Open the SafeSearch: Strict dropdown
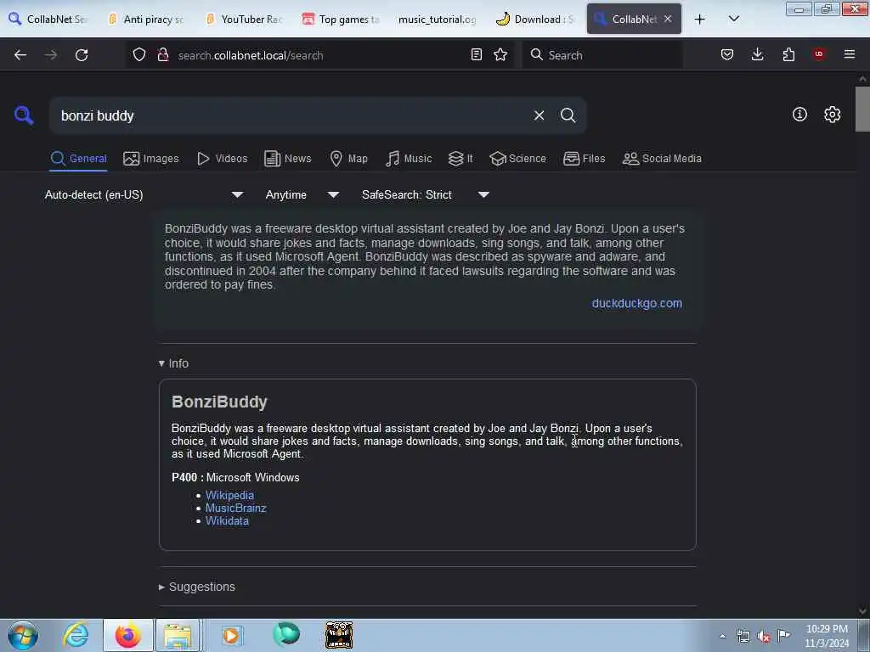 coord(426,194)
